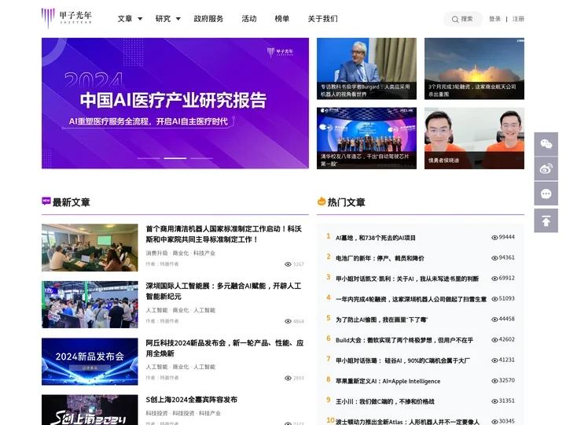Click the hot flame icon beside 热门文章
This screenshot has width=566, height=425.
pos(322,201)
